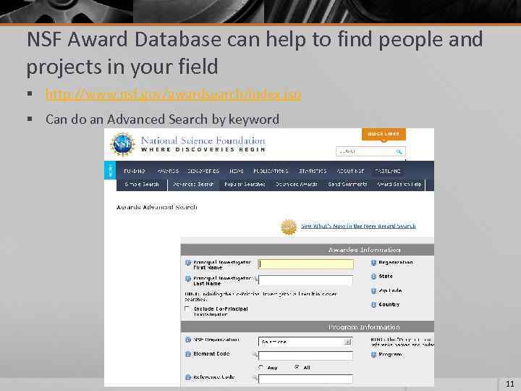The height and width of the screenshot is (391, 521).
Task: Click help icon beside Zip Code
Action: 373,291
